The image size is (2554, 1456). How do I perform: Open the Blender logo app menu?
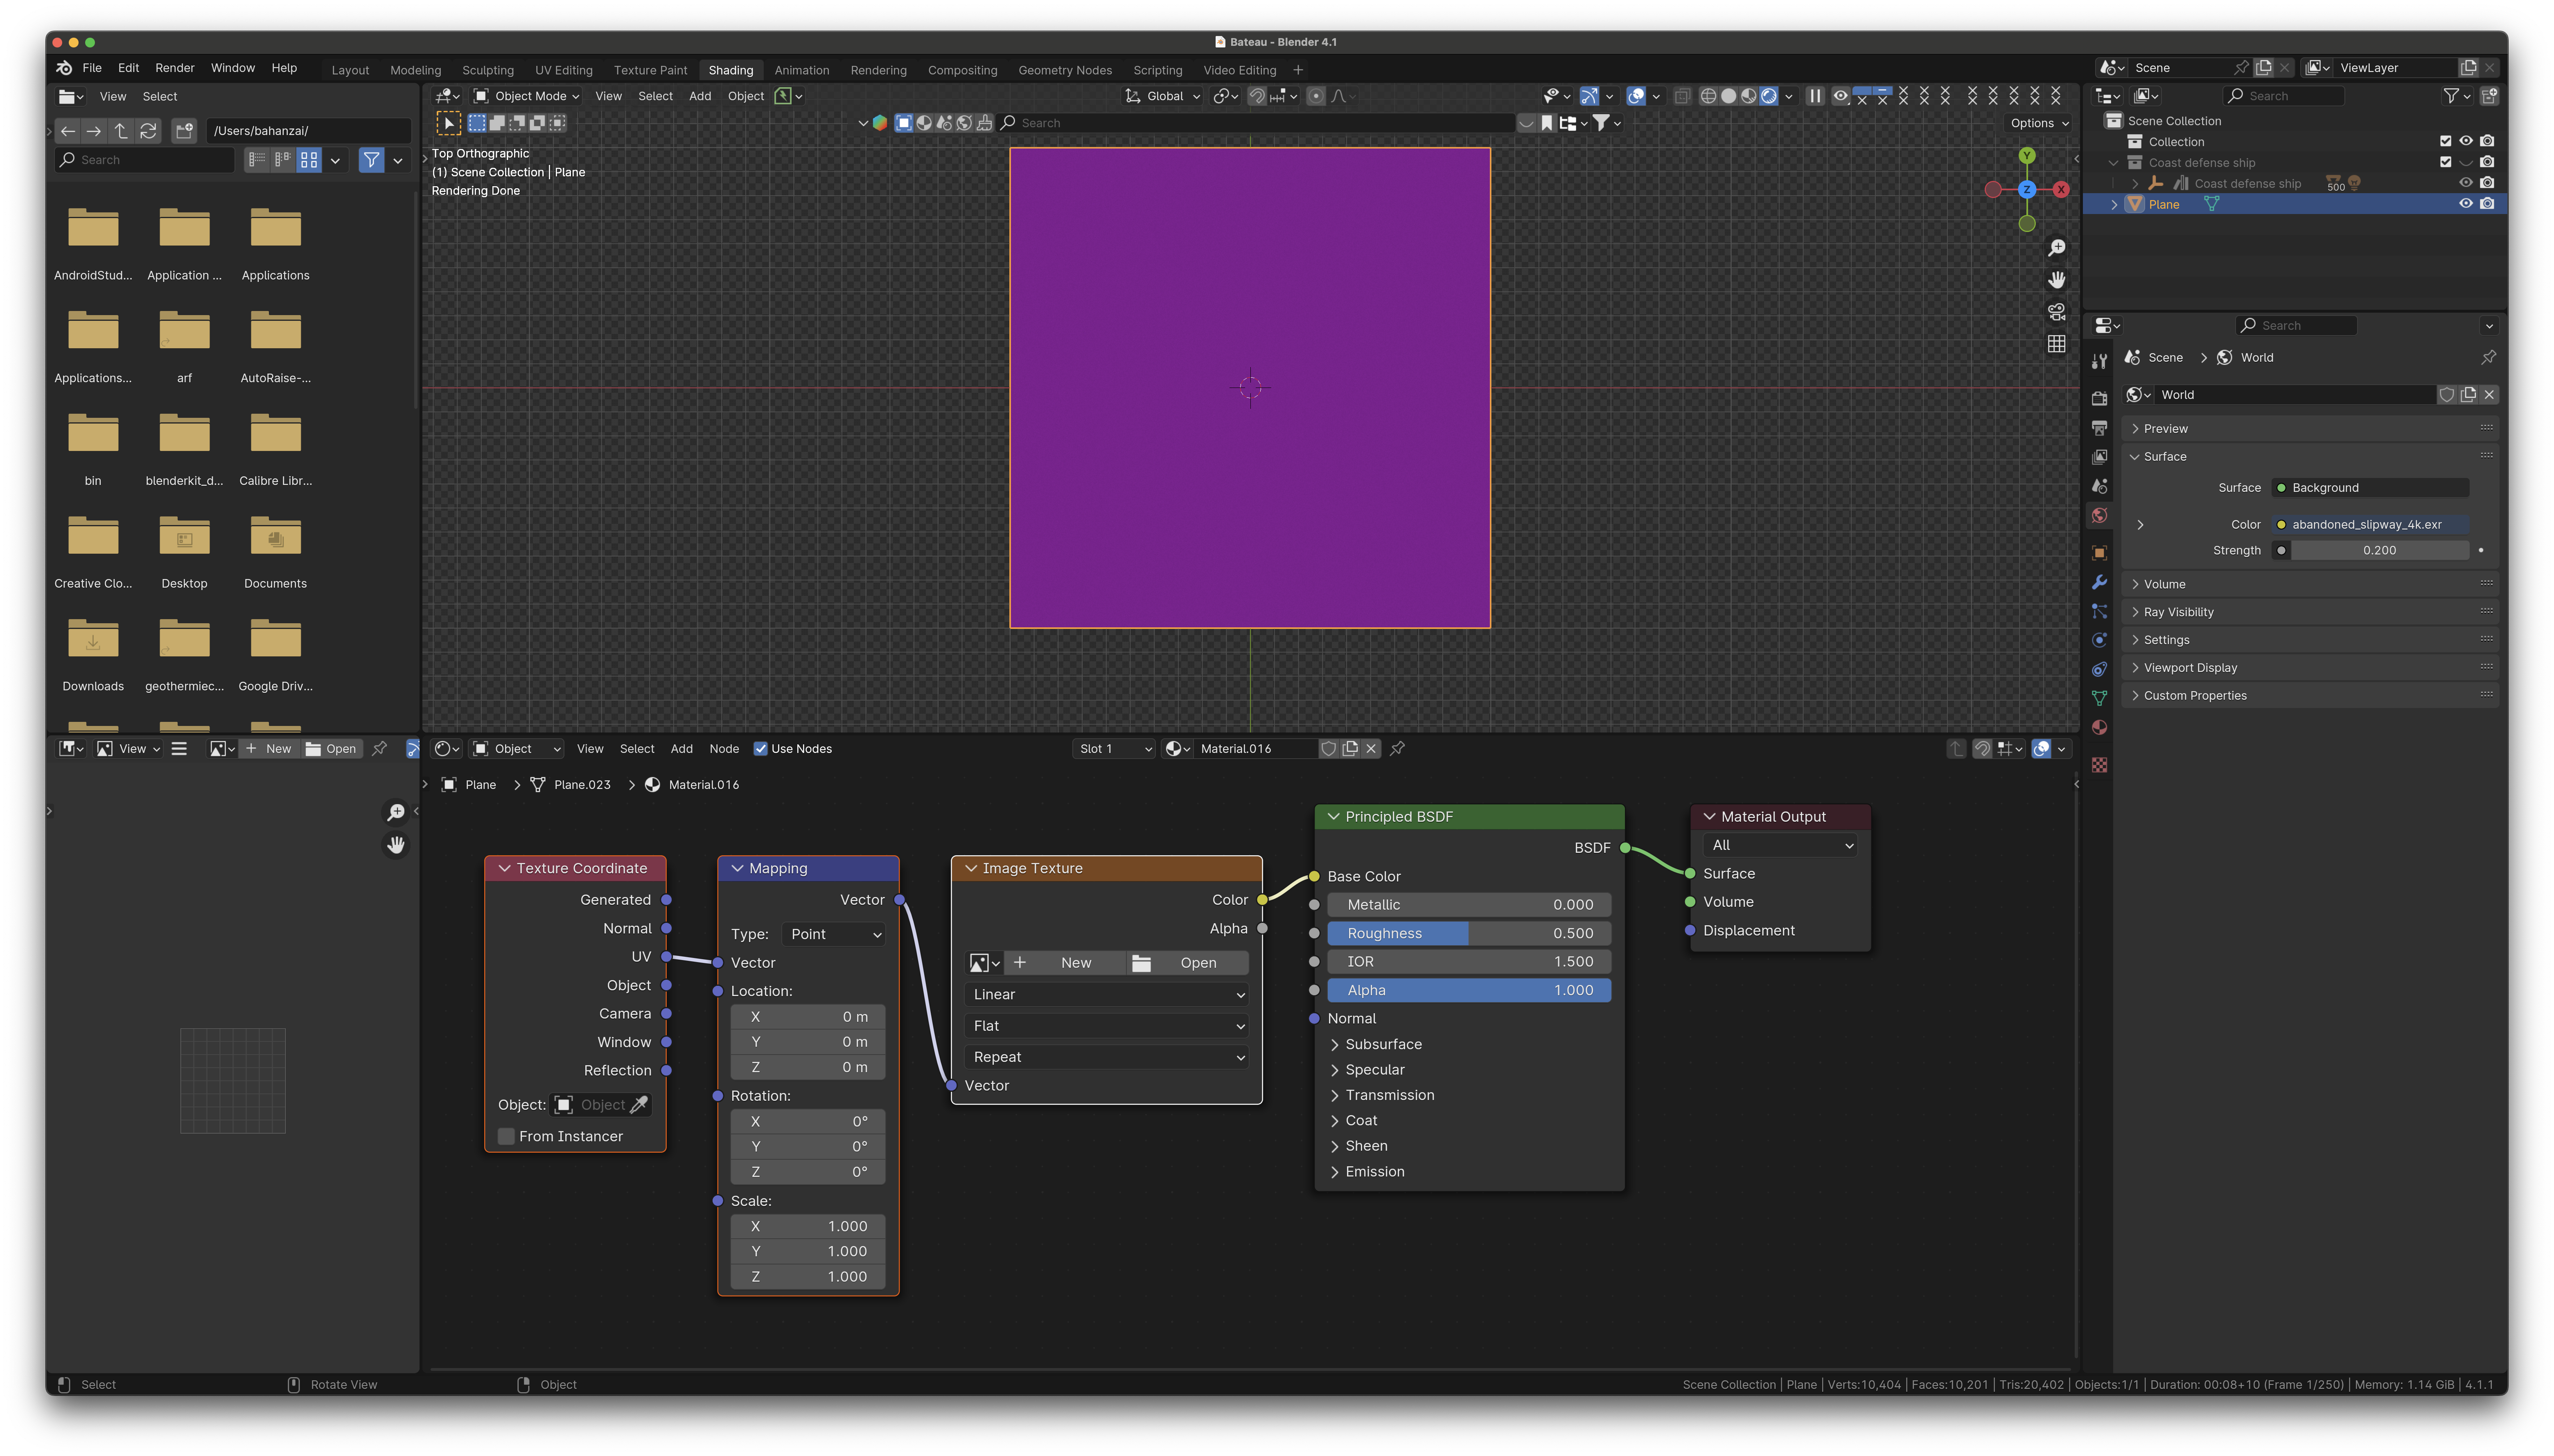[x=64, y=68]
